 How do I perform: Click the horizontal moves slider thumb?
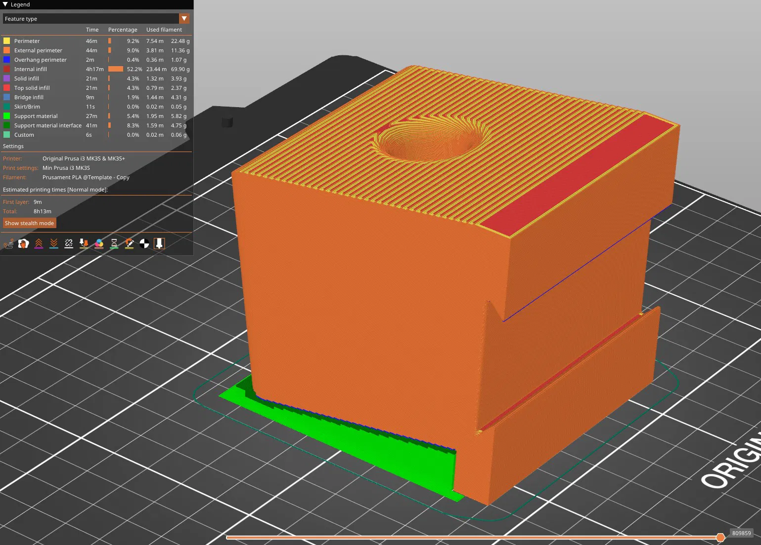point(720,537)
